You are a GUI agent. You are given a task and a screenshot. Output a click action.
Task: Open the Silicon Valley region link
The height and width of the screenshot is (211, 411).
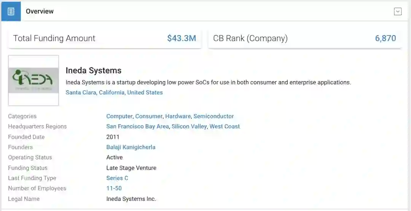pos(189,126)
